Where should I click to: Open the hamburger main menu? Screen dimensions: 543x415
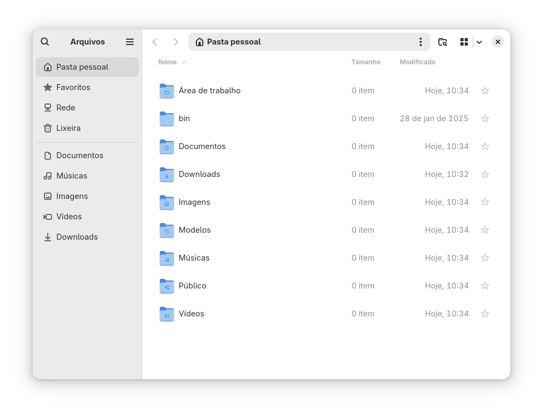coord(129,41)
